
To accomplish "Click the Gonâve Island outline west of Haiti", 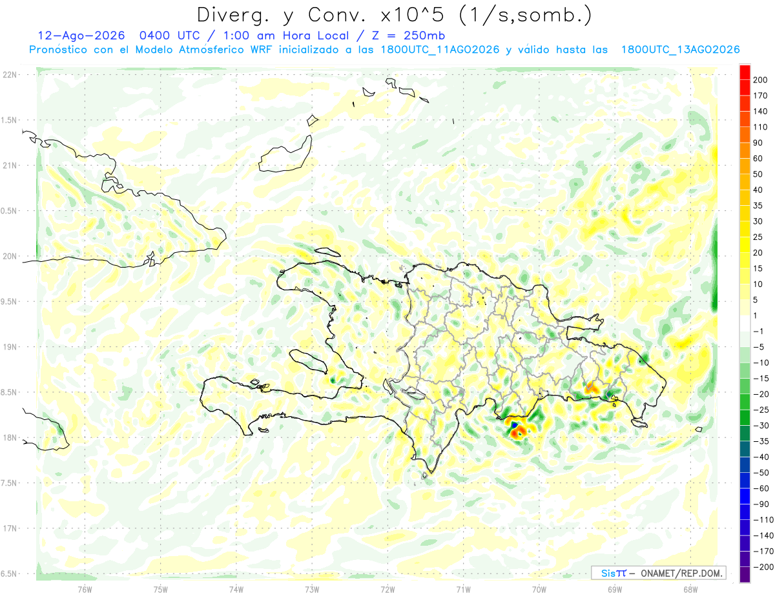I will 307,362.
